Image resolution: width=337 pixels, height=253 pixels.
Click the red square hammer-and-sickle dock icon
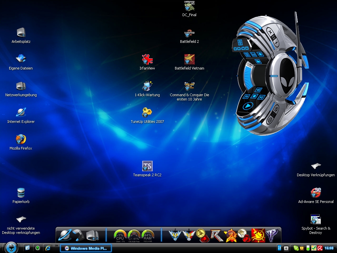click(x=258, y=235)
